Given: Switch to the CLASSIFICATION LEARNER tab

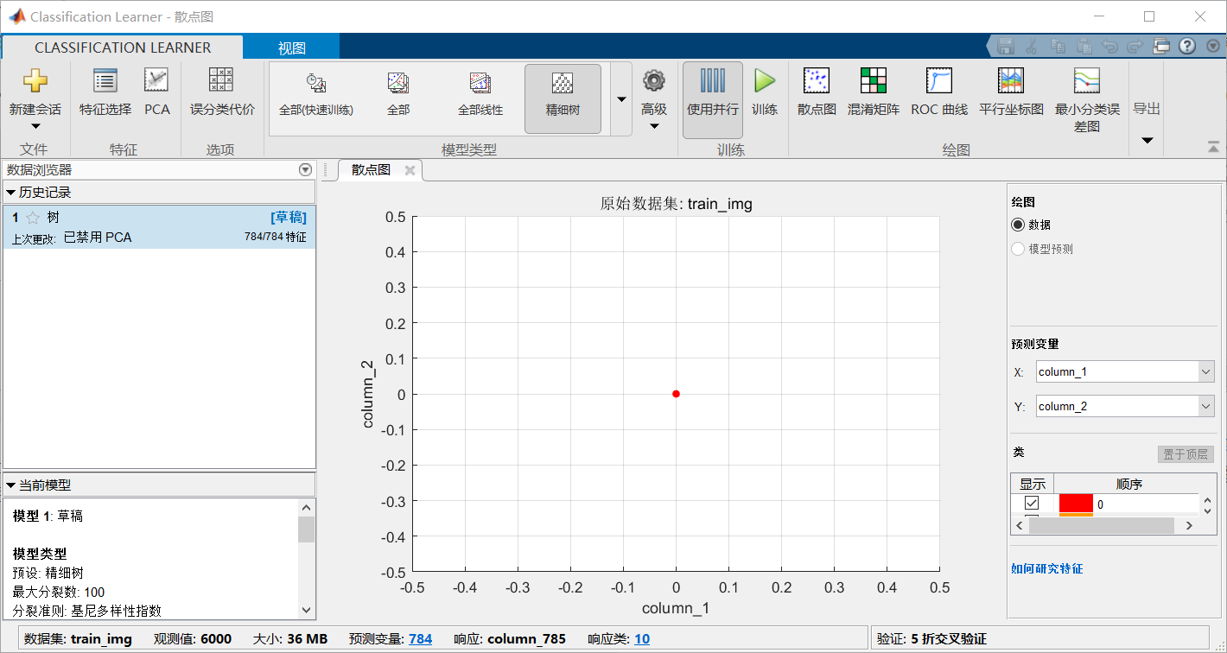Looking at the screenshot, I should [x=123, y=48].
